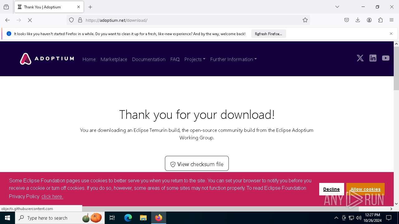Open File Explorer from taskbar
Viewport: 399px width, 224px height.
143,218
